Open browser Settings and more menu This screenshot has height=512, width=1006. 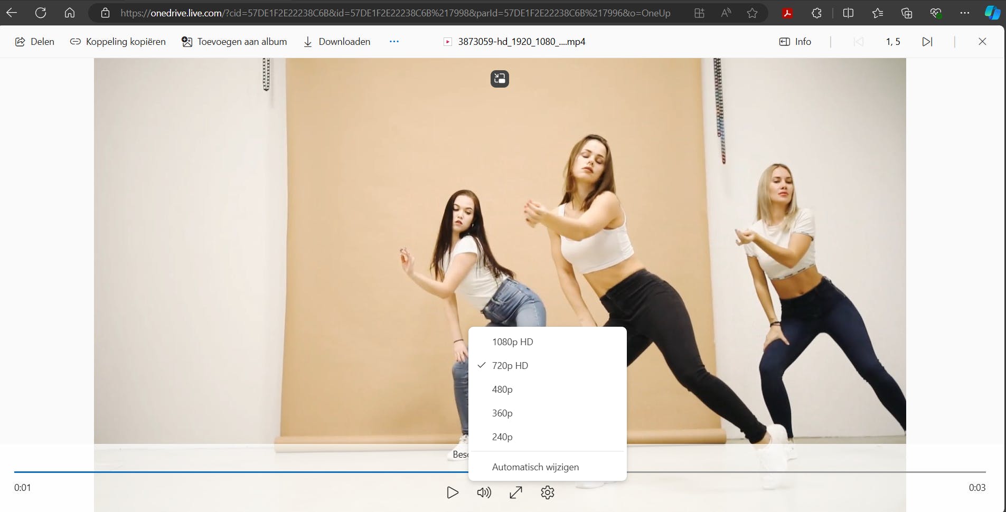pos(965,13)
